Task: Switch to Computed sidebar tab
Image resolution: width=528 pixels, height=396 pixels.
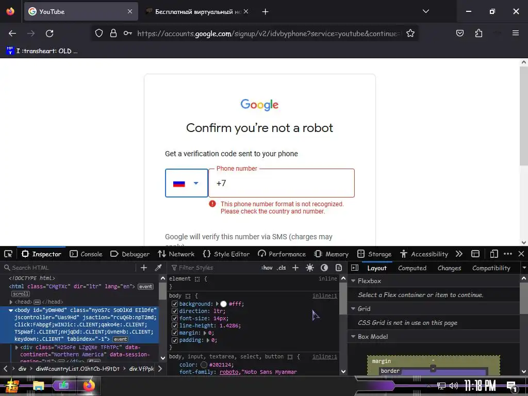Action: tap(412, 268)
